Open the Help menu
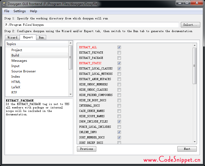The width and height of the screenshot is (205, 166). [33, 11]
